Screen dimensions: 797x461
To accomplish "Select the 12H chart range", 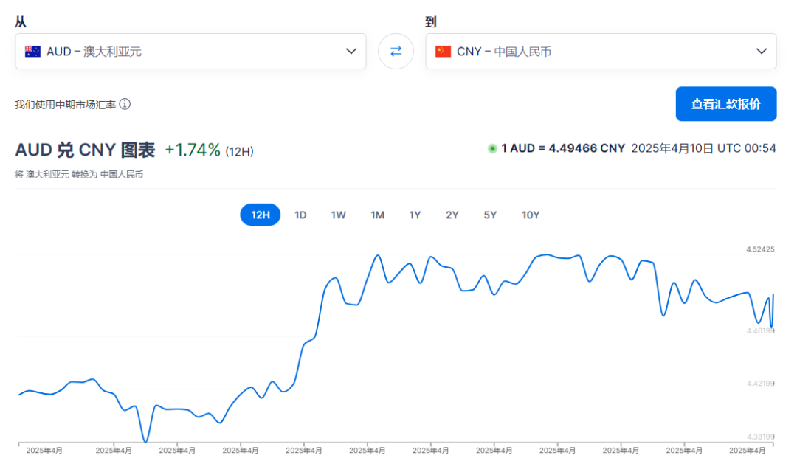I will [x=261, y=215].
